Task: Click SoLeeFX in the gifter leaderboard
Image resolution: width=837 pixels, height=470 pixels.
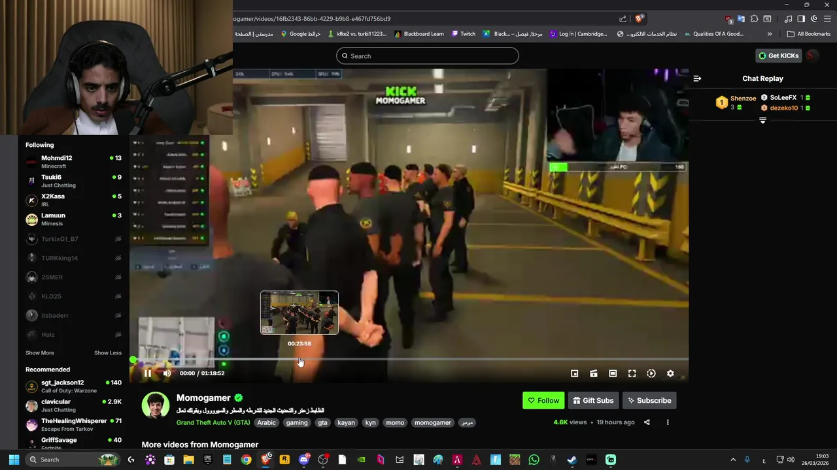Action: (x=785, y=98)
